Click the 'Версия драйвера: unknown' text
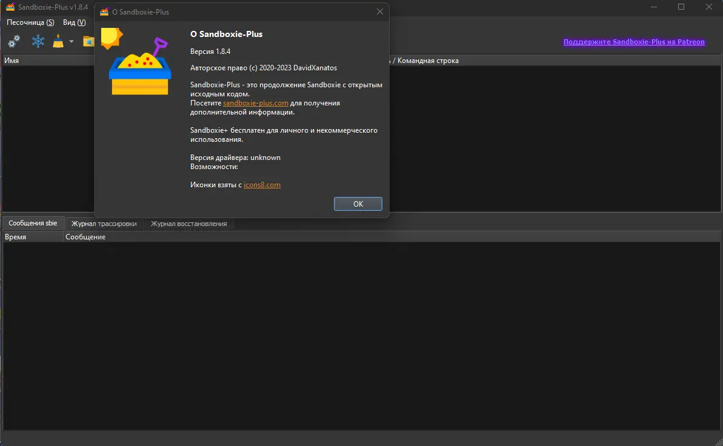The image size is (723, 446). click(235, 158)
